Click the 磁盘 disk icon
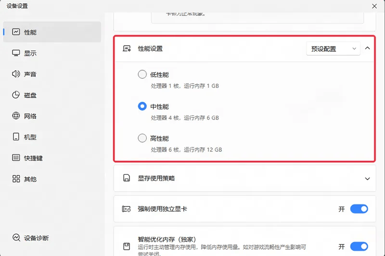This screenshot has width=385, height=256. click(16, 95)
